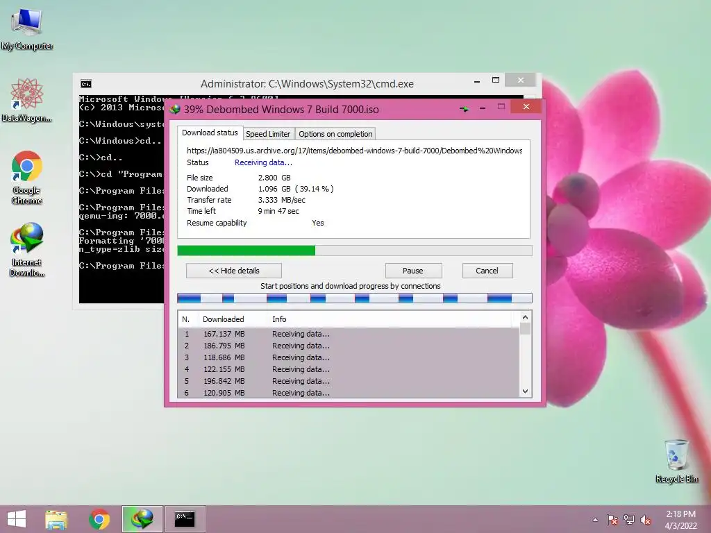Click the muted volume tray icon
This screenshot has height=533, width=711.
click(x=646, y=520)
